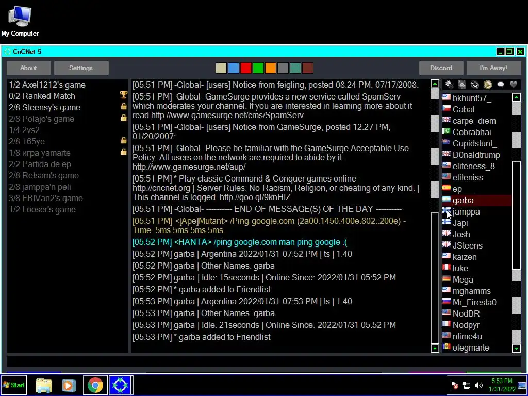Click the speech bubble chat icon
Viewport: 528px width, 396px height.
[x=501, y=85]
